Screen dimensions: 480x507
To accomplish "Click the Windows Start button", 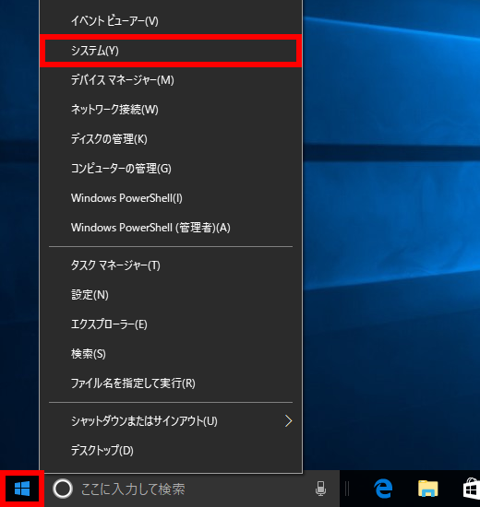I will pos(22,489).
